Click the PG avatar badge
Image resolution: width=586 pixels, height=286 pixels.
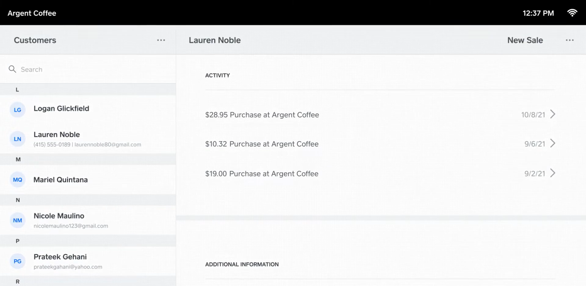click(x=17, y=261)
